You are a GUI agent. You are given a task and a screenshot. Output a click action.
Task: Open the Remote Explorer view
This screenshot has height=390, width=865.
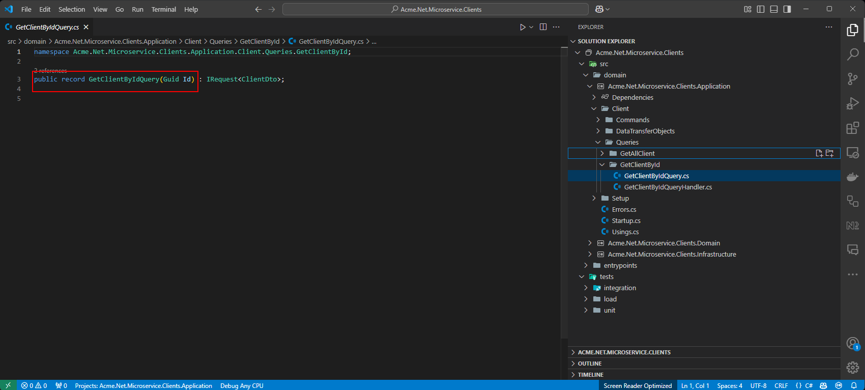pos(853,152)
